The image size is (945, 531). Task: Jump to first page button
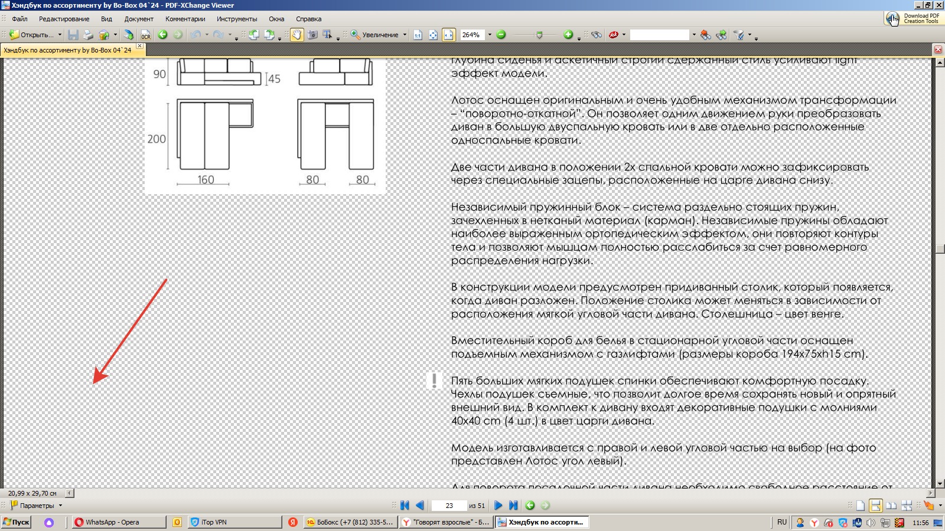(405, 506)
